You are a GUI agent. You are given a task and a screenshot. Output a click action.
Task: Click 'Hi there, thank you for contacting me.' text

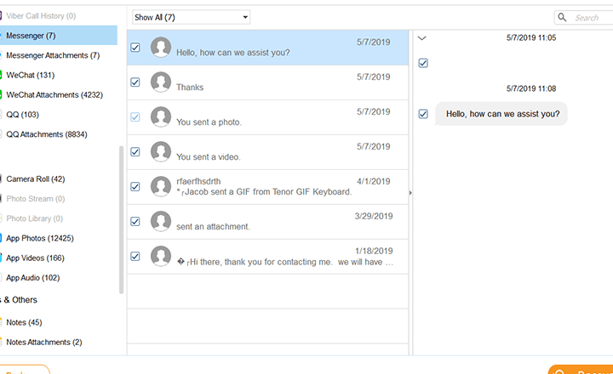261,262
